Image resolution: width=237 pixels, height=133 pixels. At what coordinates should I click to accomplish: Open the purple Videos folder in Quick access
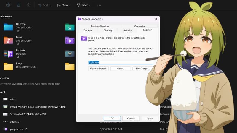coord(70,40)
